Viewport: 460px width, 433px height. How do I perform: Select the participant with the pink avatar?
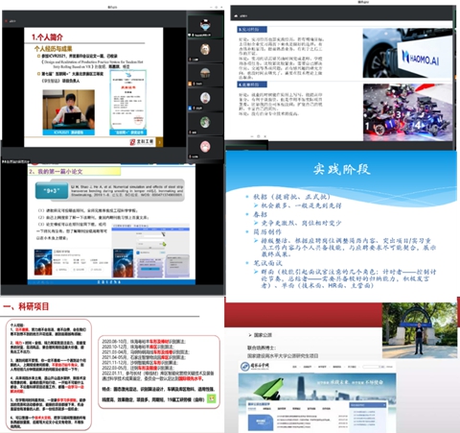(x=205, y=147)
